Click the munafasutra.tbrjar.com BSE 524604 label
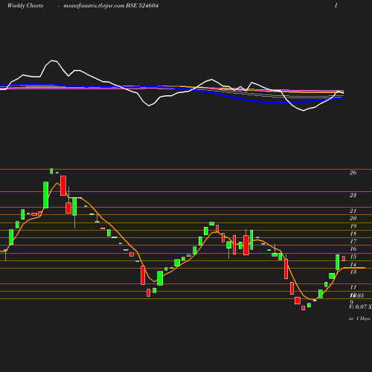The height and width of the screenshot is (372, 372). click(x=111, y=5)
